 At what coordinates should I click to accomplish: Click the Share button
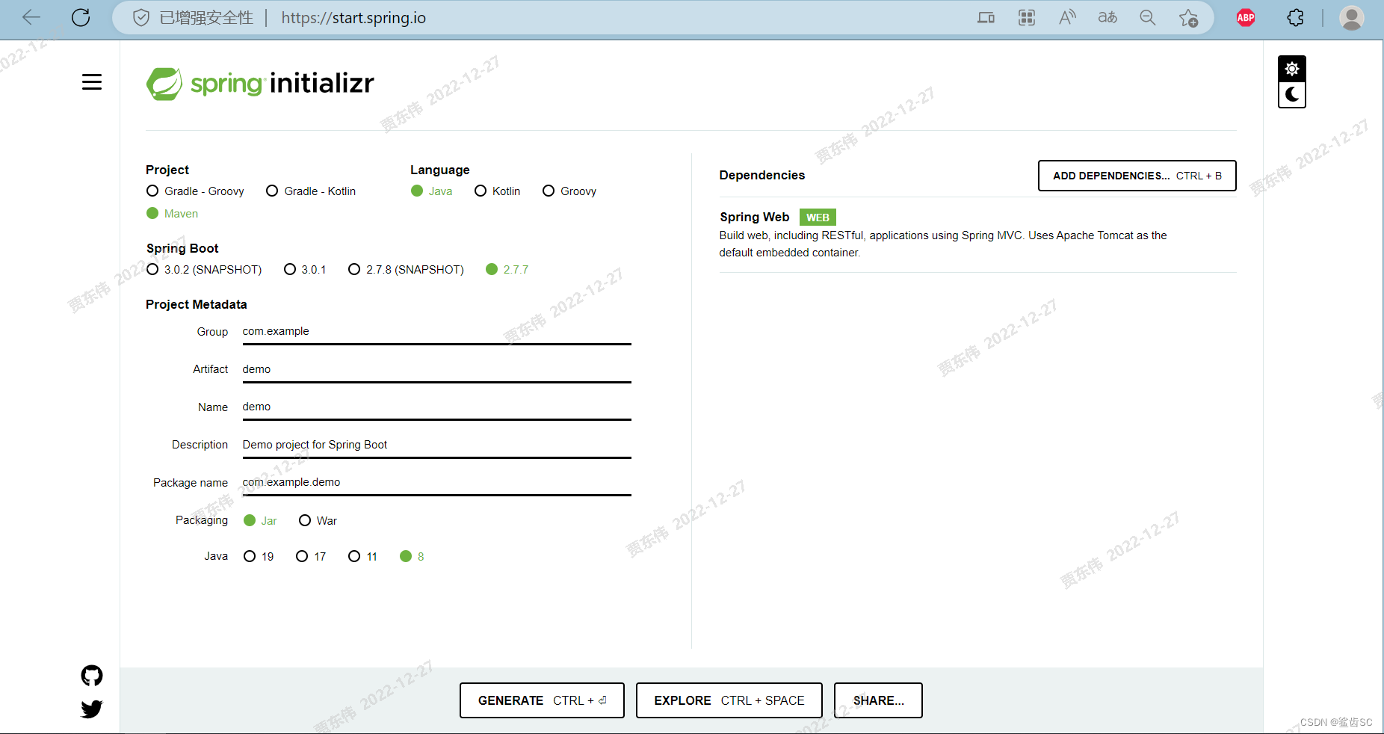(878, 700)
